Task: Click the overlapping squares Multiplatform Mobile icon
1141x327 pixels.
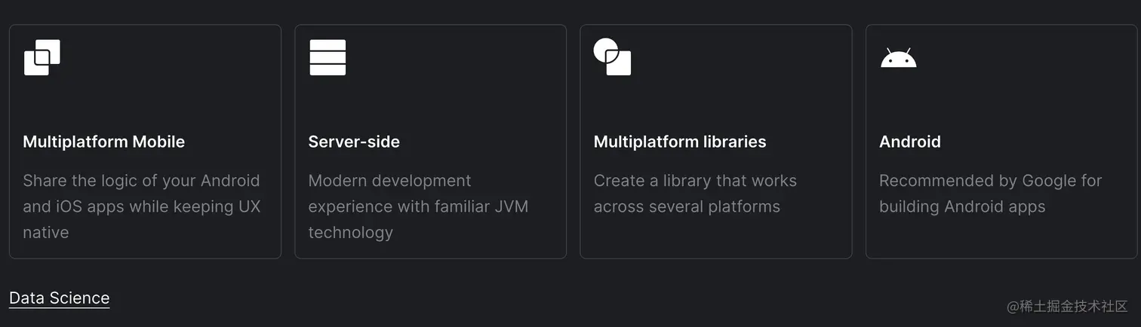Action: (42, 57)
